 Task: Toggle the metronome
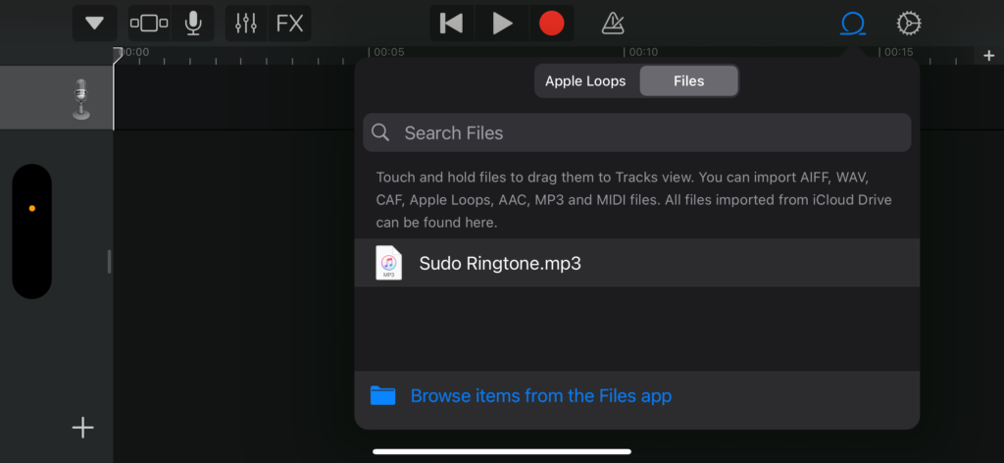coord(613,24)
